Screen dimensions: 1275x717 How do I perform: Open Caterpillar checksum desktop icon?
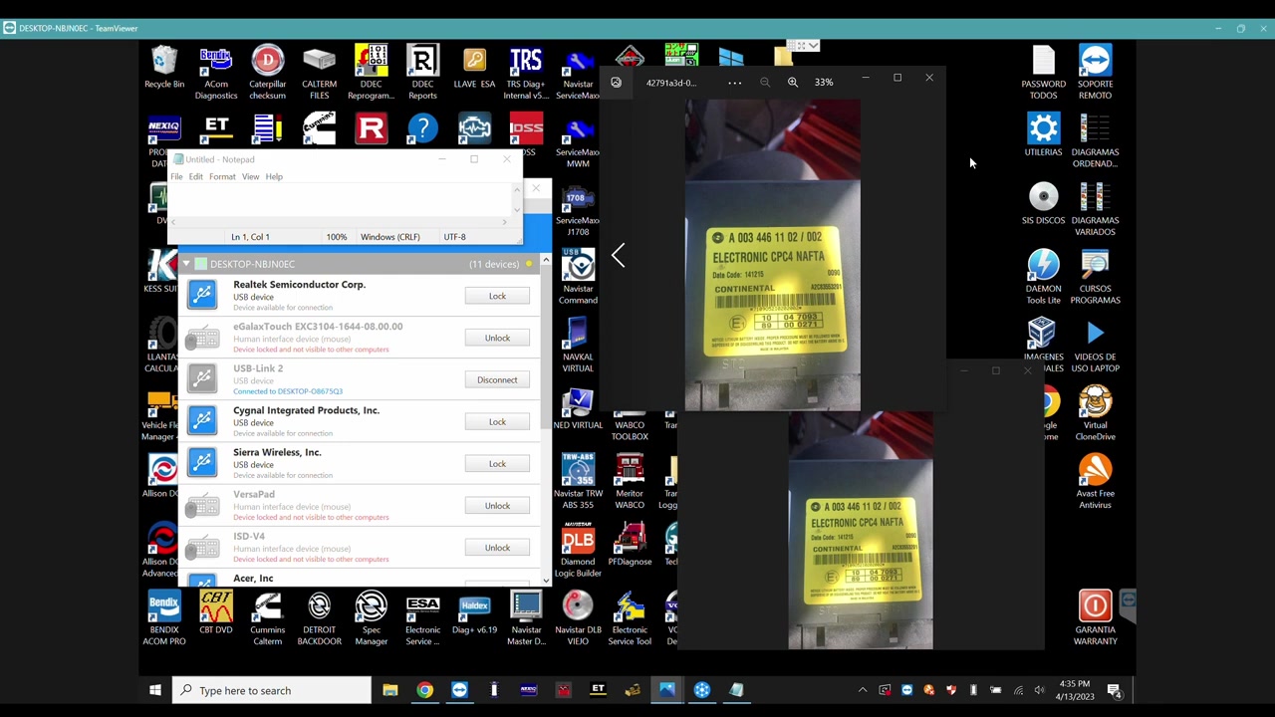pos(267,73)
